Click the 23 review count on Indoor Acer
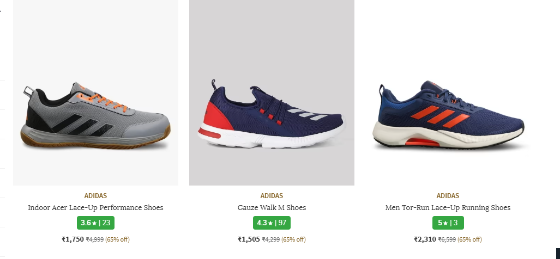Viewport: 560px width, 259px height. pos(106,223)
